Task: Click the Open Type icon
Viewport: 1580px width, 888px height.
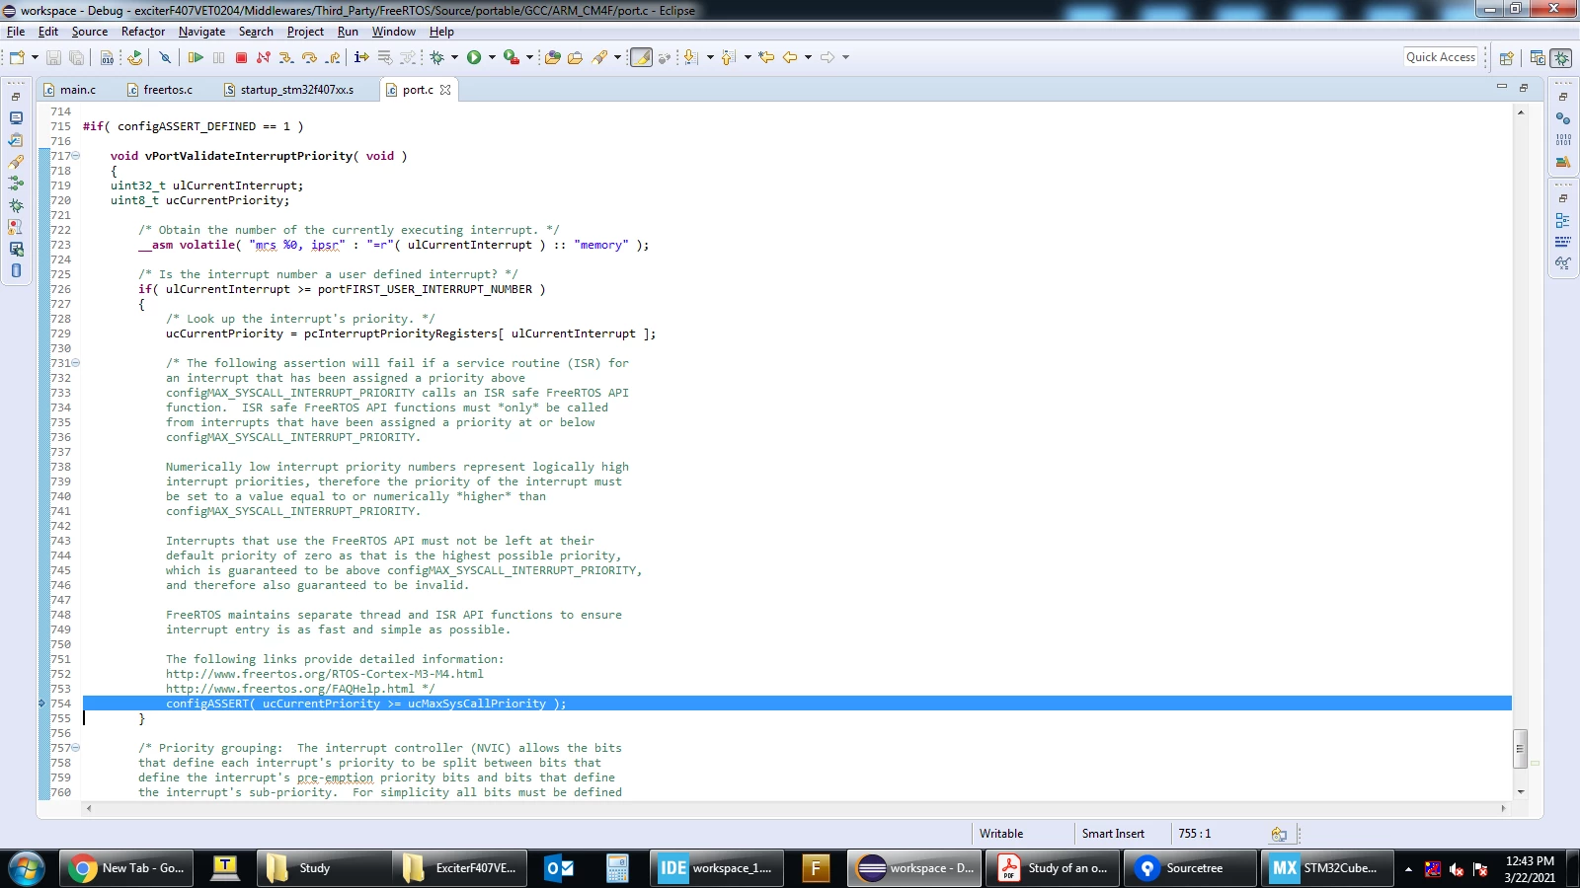Action: 552,57
